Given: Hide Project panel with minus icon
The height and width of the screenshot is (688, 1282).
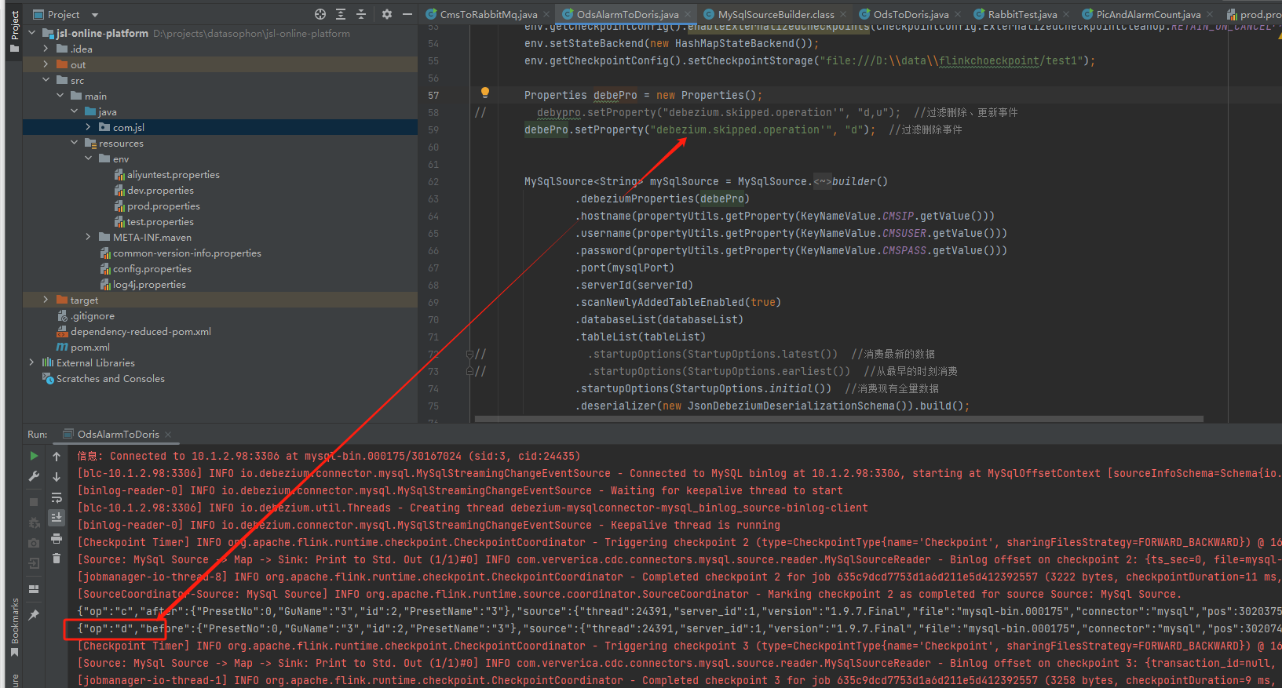Looking at the screenshot, I should (x=407, y=14).
